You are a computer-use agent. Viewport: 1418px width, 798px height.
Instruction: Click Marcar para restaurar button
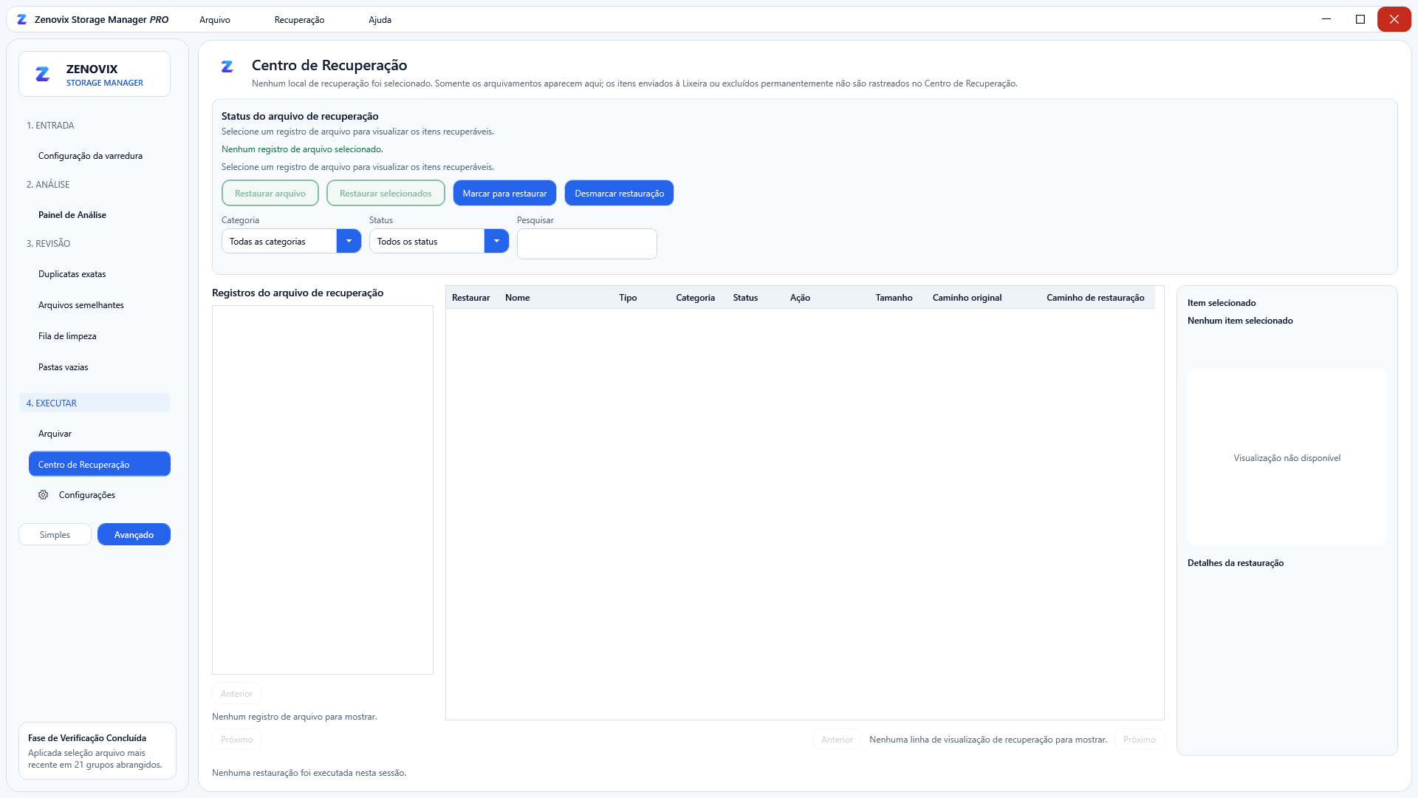pyautogui.click(x=504, y=194)
